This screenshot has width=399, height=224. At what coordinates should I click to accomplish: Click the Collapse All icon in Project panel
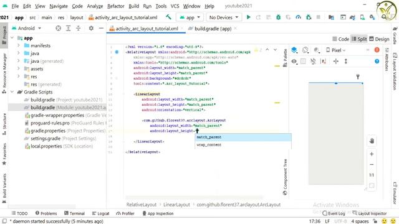coord(78,28)
